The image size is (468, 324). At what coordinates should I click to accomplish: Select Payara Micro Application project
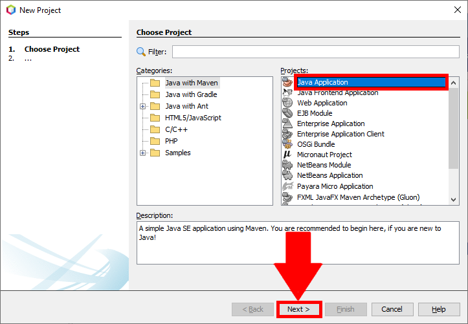[335, 186]
